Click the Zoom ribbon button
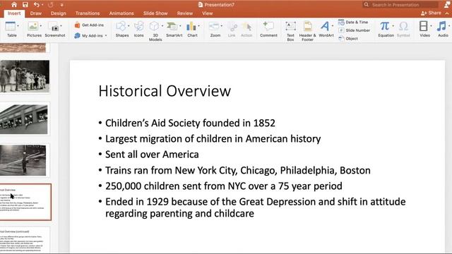Screen dimensions: 452x254 pos(215,29)
